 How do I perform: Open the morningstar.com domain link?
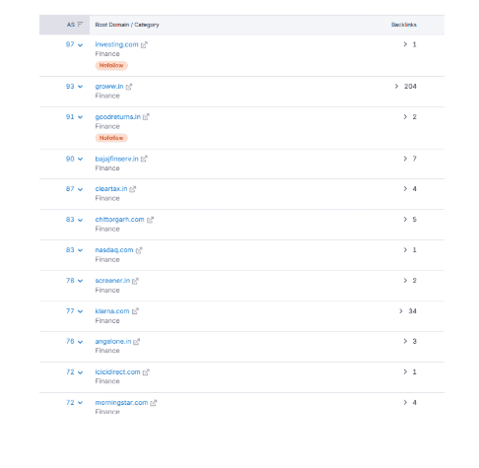tap(121, 402)
